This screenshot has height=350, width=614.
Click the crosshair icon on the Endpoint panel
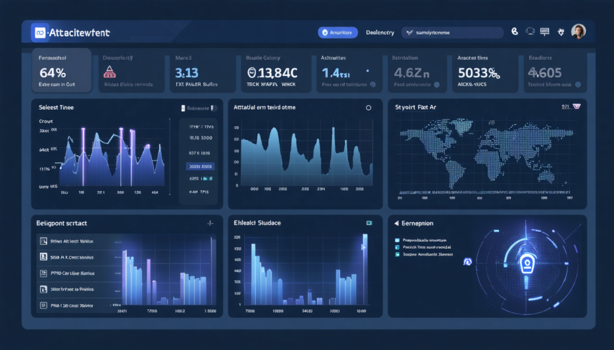(211, 223)
